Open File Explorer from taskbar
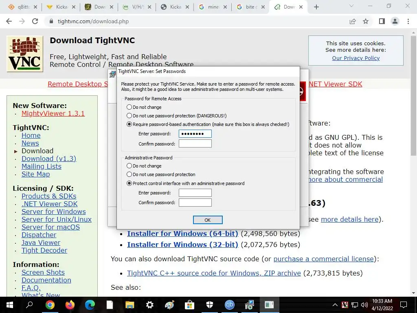The width and height of the screenshot is (417, 313). [130, 305]
